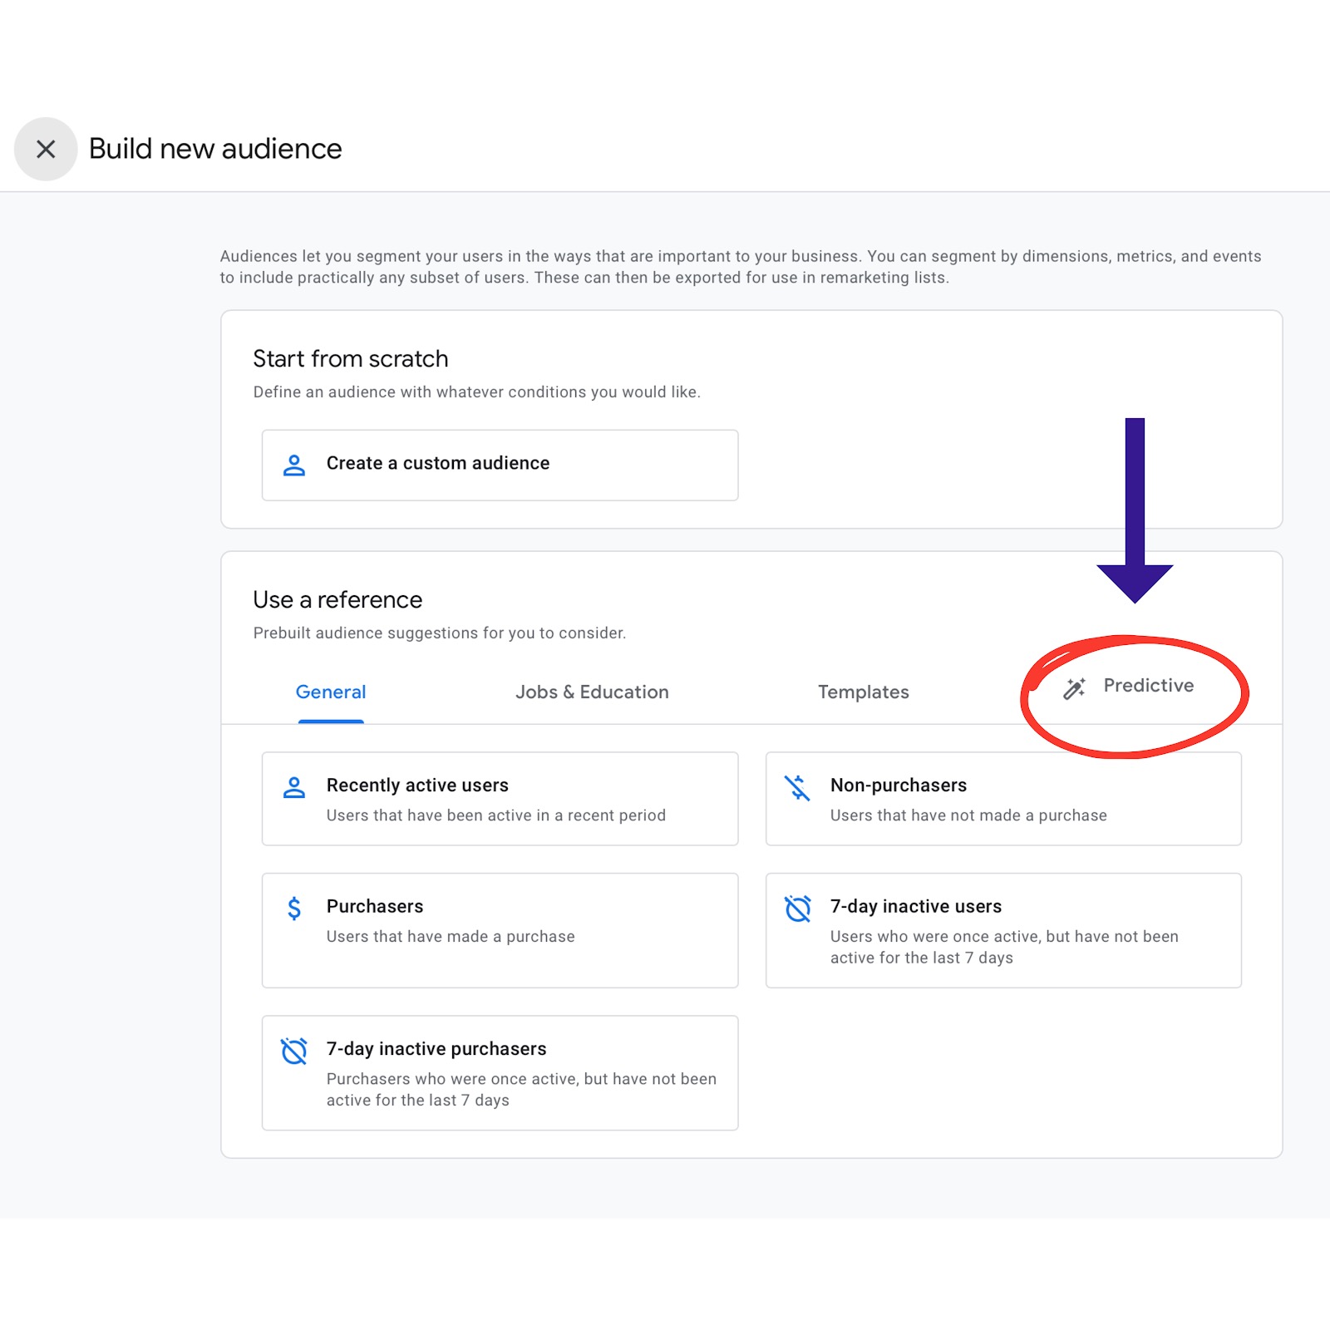Viewport: 1330px width, 1330px height.
Task: Click the Start from scratch heading
Action: click(x=351, y=359)
